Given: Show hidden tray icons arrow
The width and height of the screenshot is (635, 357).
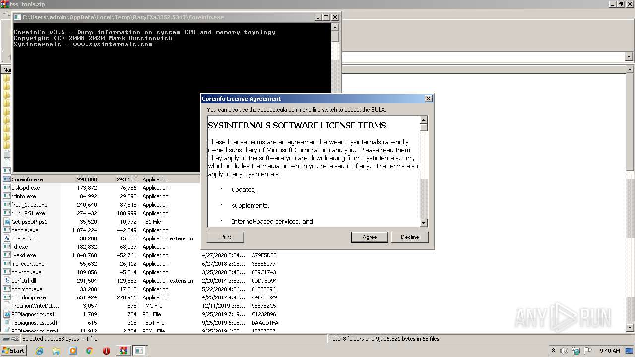Looking at the screenshot, I should coord(554,351).
